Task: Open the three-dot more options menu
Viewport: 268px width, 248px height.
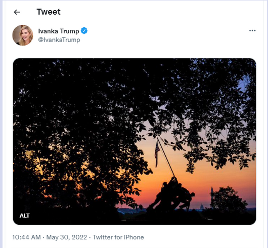Action: [252, 30]
